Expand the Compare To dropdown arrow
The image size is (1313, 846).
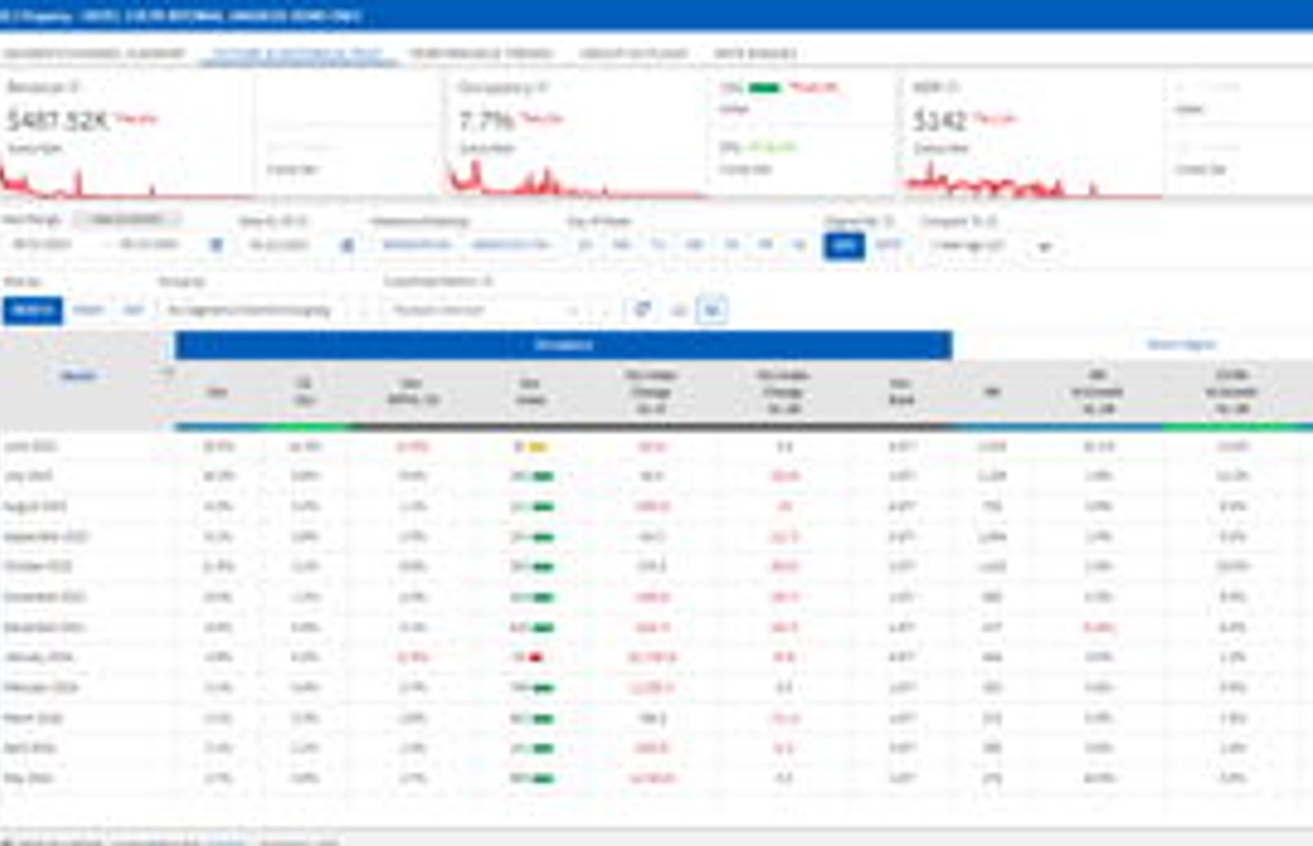click(1045, 246)
